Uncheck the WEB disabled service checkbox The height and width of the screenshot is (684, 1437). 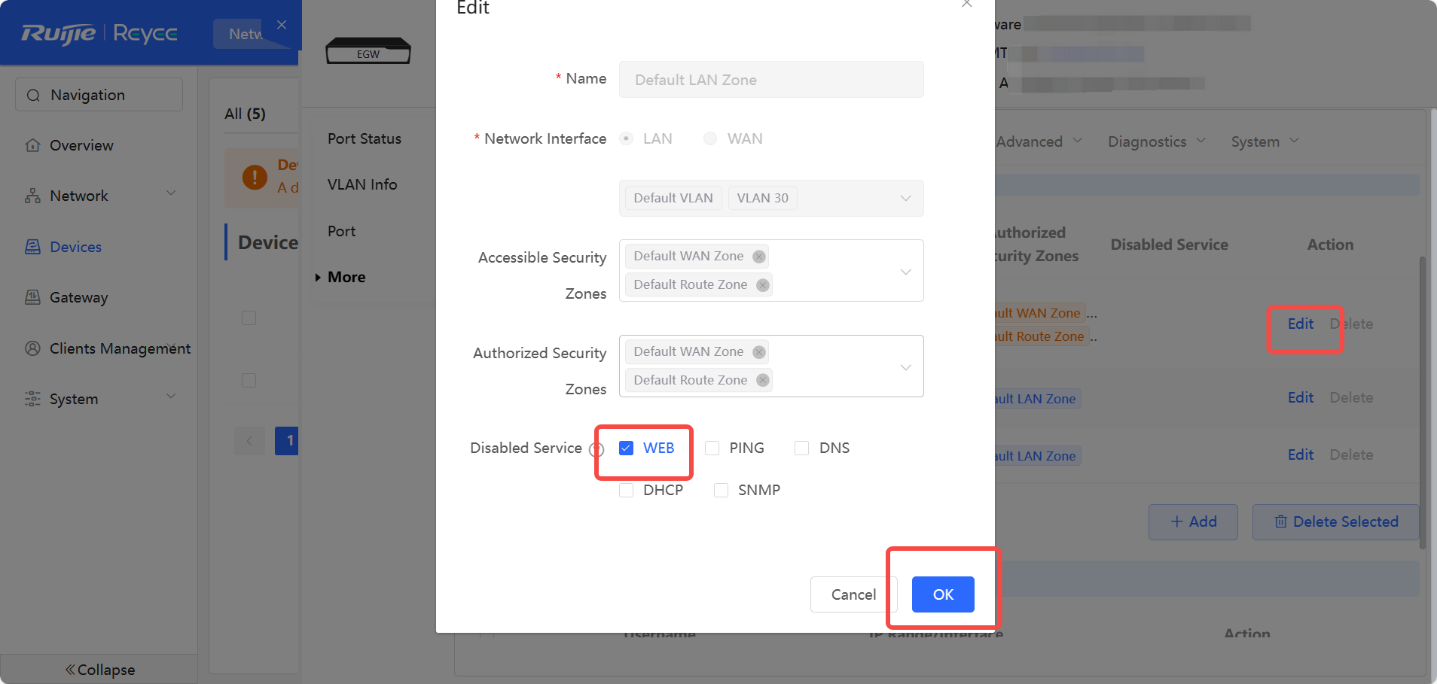point(626,448)
